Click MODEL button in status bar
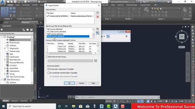 109,101
